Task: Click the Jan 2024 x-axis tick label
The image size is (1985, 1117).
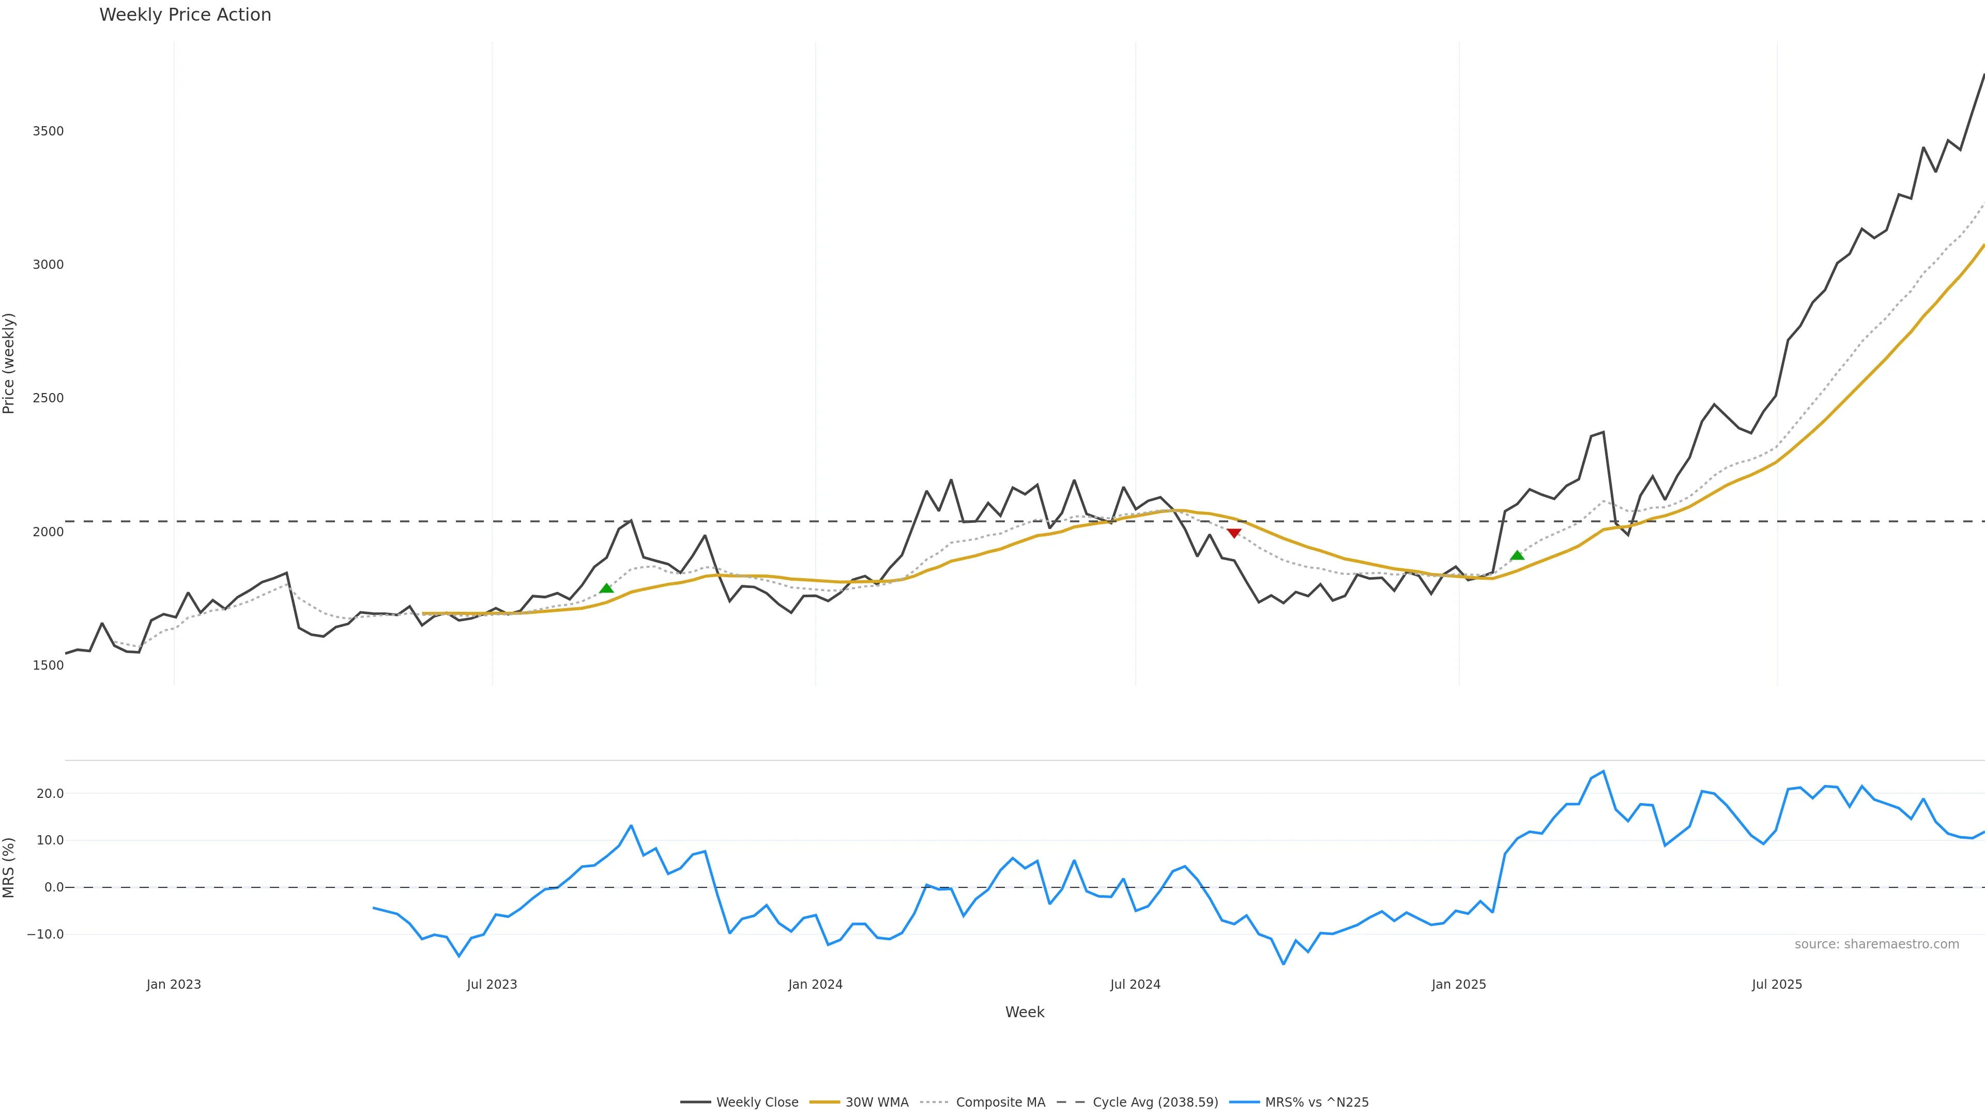Action: point(815,985)
